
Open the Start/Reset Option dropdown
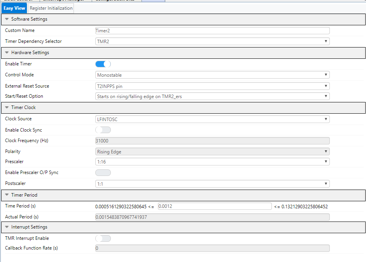(212, 96)
